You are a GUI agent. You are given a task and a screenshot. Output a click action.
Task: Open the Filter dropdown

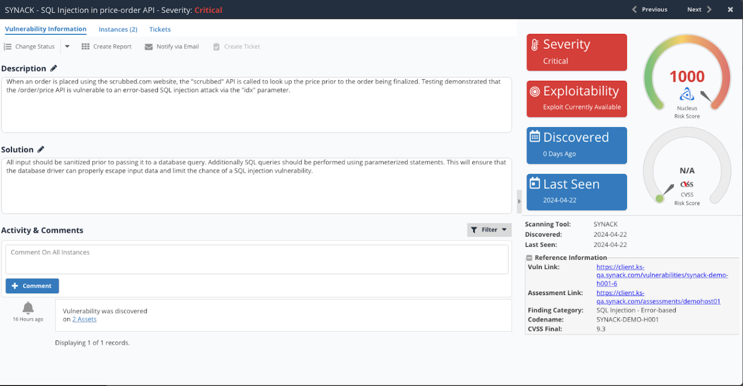505,229
